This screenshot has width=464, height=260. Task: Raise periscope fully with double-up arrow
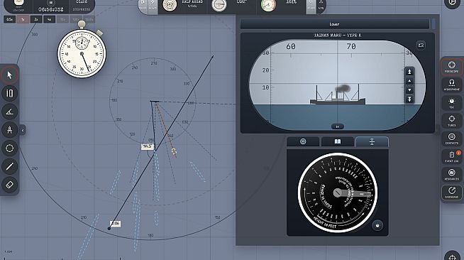click(409, 72)
